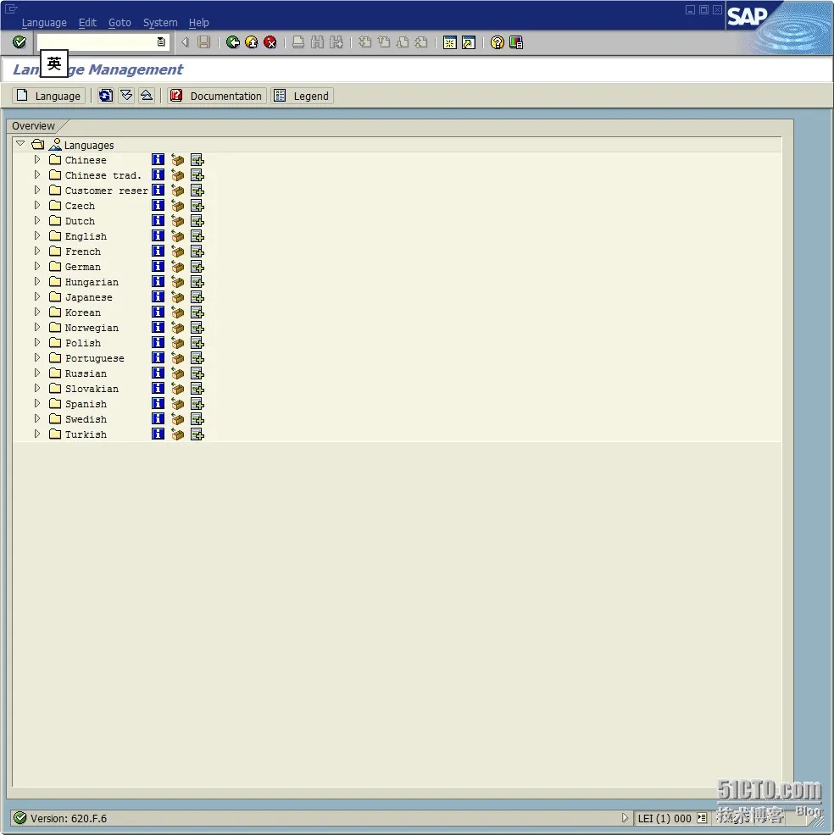Expand the German language node
Screen dimensions: 834x835
point(36,266)
